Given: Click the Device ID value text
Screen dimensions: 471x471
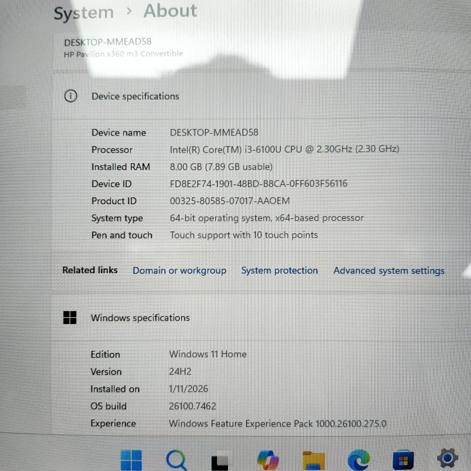Looking at the screenshot, I should pos(258,184).
